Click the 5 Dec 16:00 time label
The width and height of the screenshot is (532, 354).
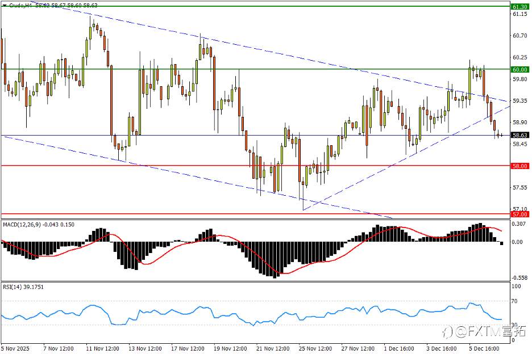484,348
